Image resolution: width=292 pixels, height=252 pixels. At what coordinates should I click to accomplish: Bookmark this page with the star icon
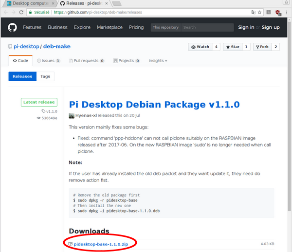259,12
